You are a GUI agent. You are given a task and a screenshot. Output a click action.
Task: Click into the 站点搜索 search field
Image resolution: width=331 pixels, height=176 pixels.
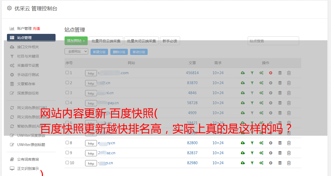273,41
